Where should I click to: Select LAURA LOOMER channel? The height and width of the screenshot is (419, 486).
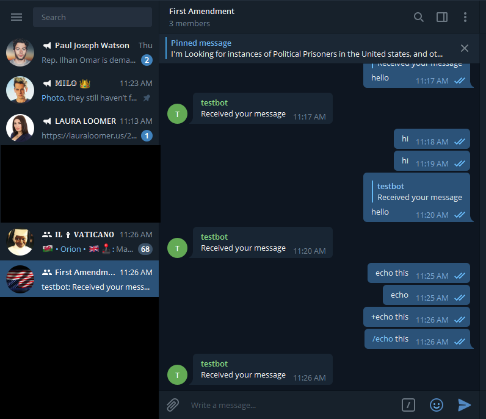click(79, 128)
